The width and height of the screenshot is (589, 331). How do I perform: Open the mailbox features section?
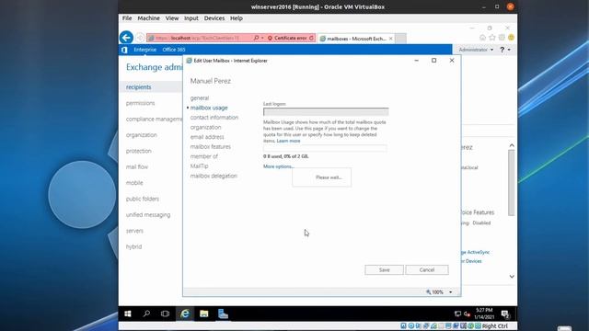(211, 147)
